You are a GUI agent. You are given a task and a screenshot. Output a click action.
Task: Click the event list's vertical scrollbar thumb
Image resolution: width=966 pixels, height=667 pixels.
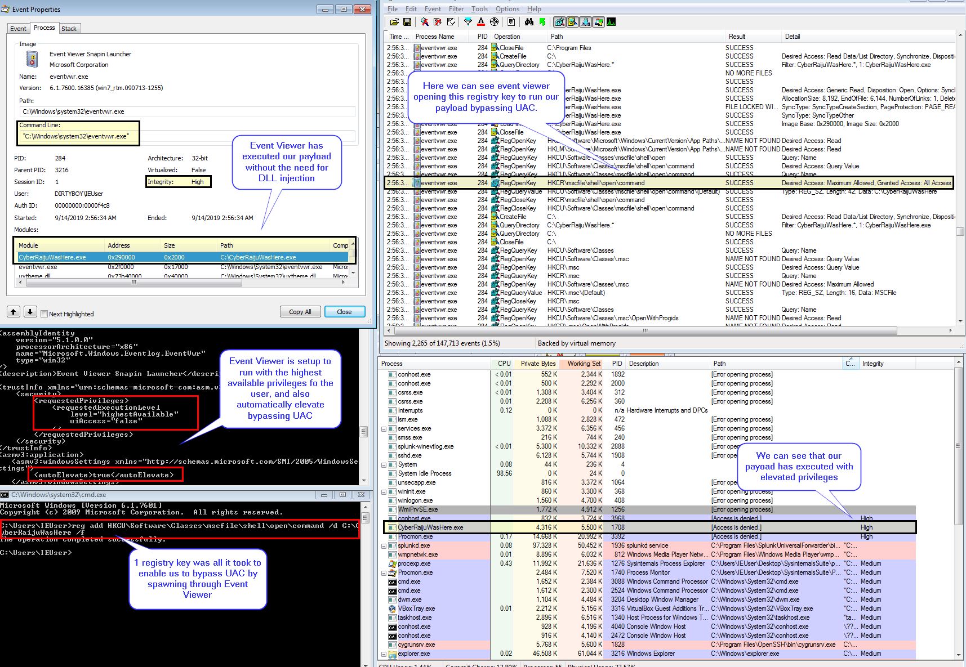click(x=960, y=232)
